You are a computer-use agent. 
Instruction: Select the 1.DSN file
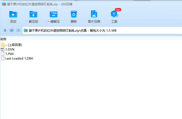(8, 49)
